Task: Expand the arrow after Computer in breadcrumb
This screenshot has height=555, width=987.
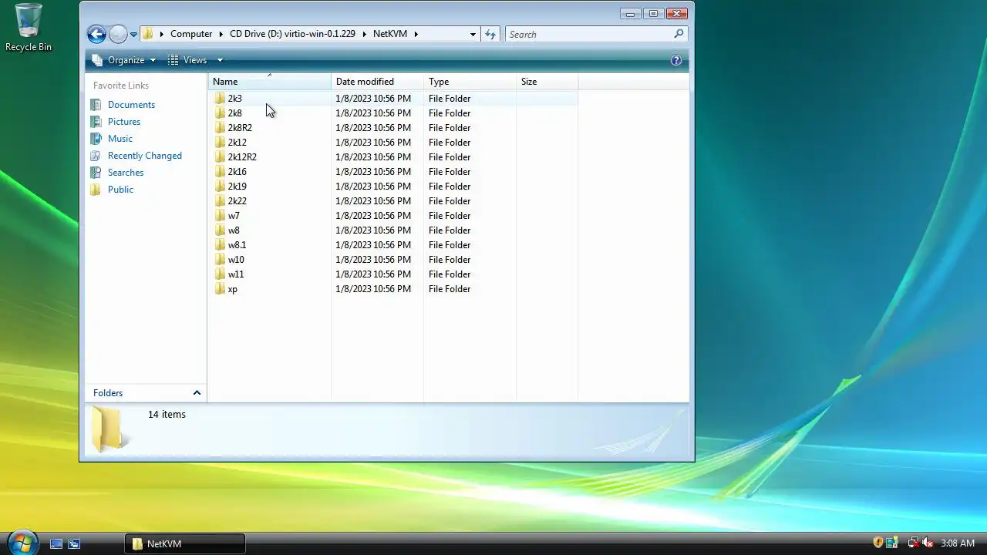Action: [221, 34]
